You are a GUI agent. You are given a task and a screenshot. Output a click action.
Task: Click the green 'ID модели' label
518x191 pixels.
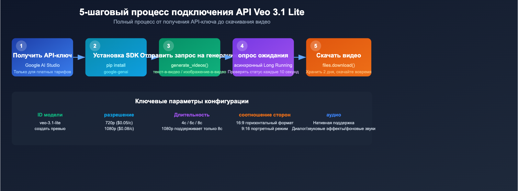coord(50,115)
